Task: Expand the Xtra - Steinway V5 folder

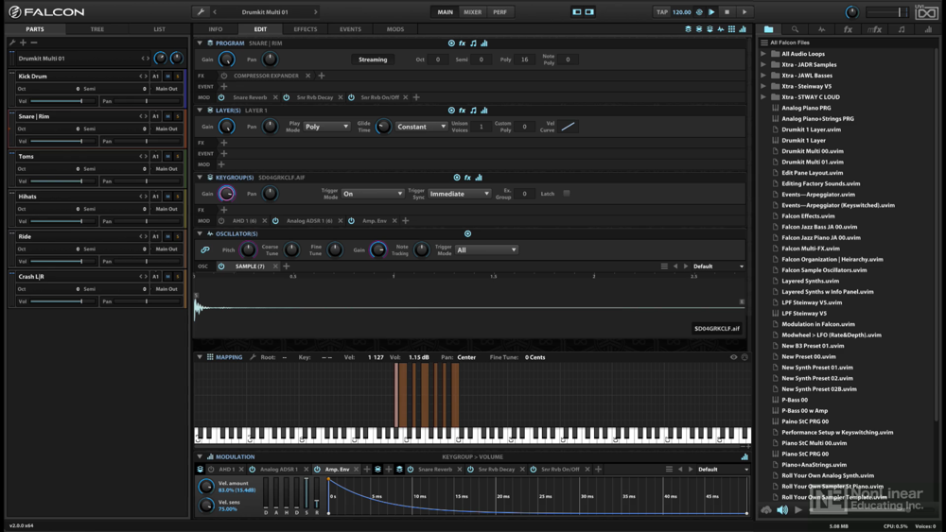Action: 764,86
